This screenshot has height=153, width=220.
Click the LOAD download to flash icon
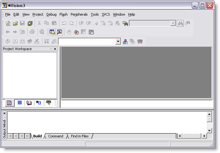[x=47, y=42]
